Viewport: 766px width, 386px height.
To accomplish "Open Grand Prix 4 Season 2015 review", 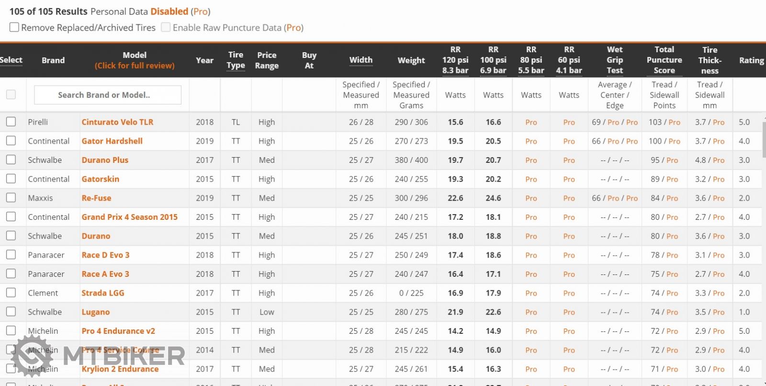I will point(129,217).
